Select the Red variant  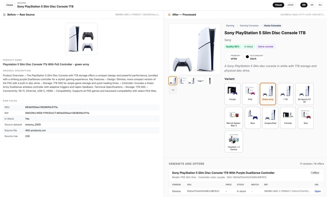pyautogui.click(x=306, y=118)
